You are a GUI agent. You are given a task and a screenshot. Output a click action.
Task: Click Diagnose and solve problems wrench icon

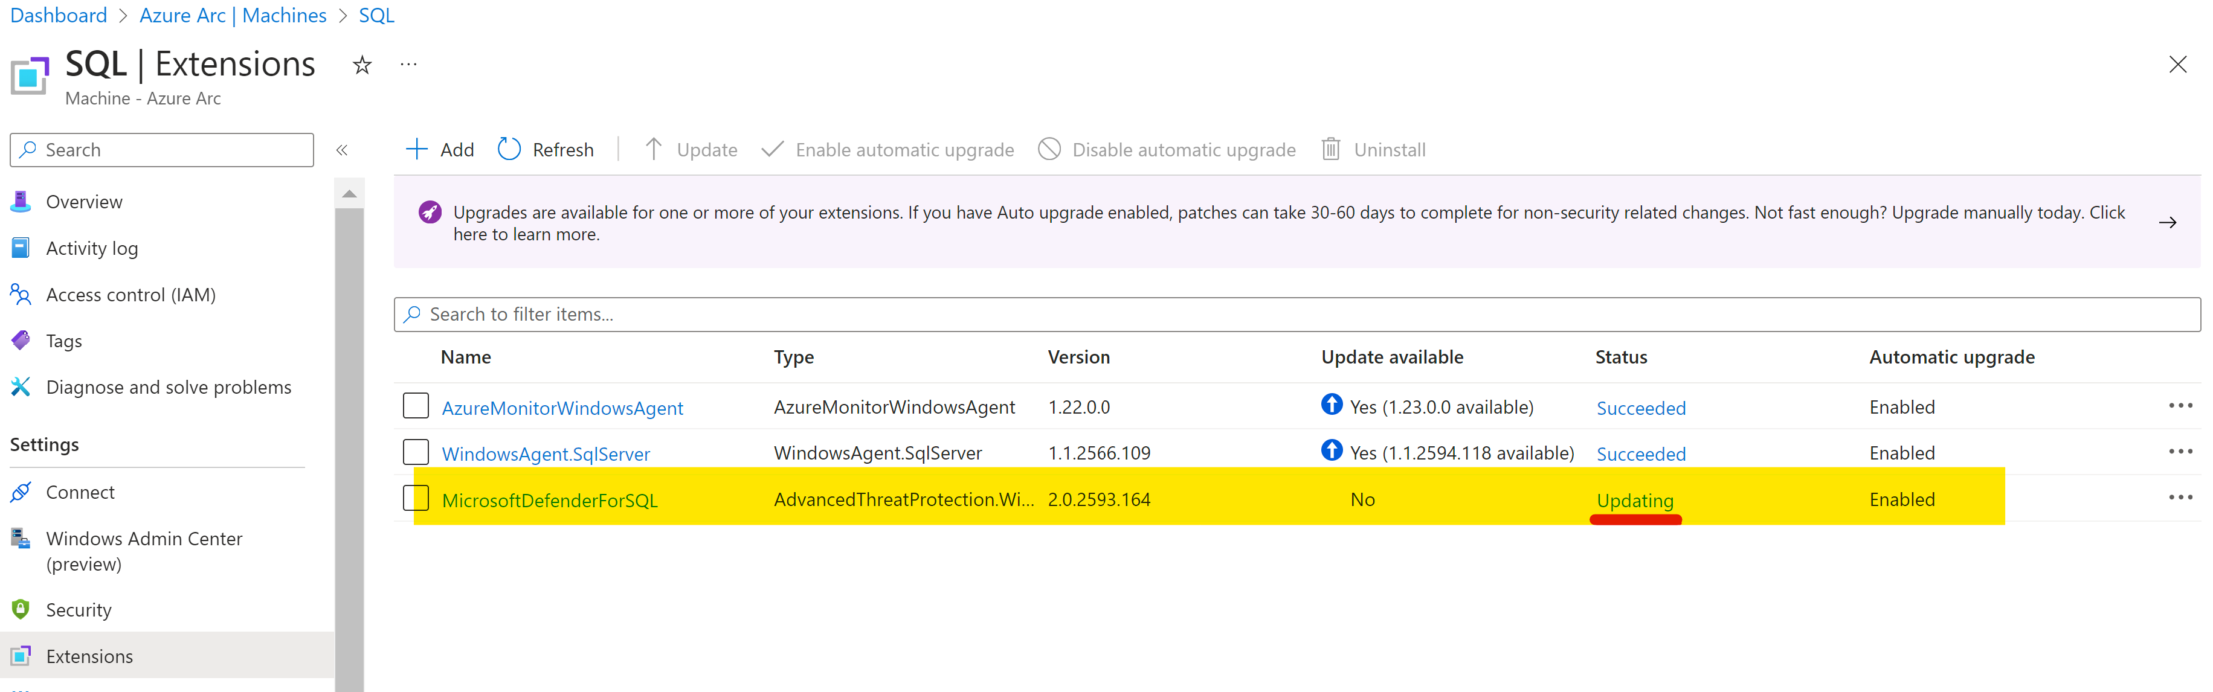21,387
